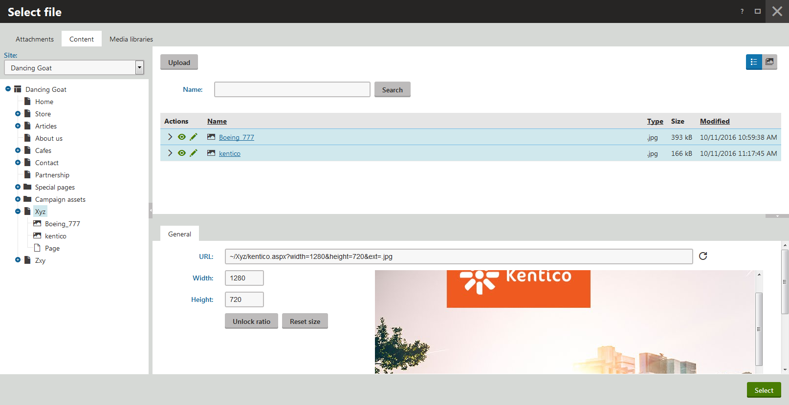789x405 pixels.
Task: Switch to list view mode
Action: 754,62
